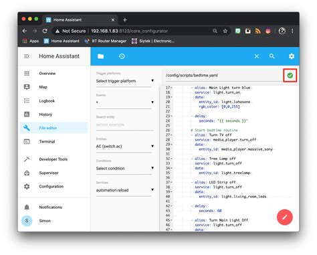This screenshot has height=255, width=317.
Task: Fold the delay block at line 23
Action: pyautogui.click(x=171, y=116)
